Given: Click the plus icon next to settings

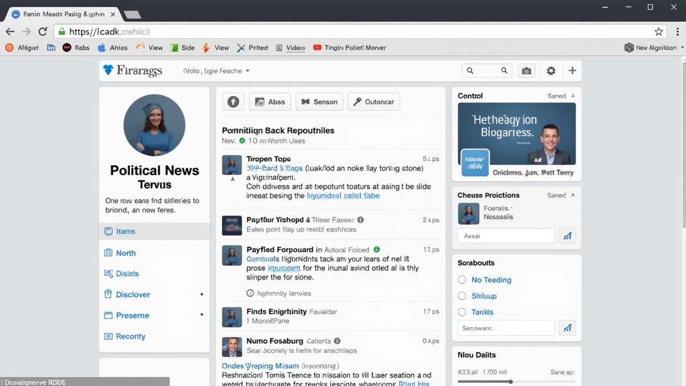Looking at the screenshot, I should [572, 70].
